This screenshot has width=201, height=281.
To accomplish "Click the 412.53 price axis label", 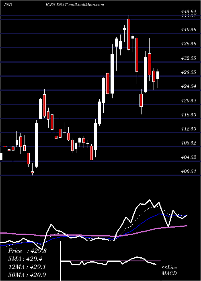I will (x=189, y=129).
